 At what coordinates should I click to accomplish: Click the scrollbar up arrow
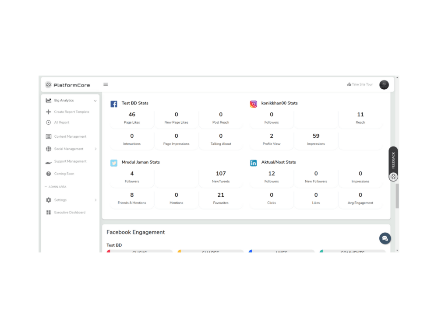click(x=397, y=78)
